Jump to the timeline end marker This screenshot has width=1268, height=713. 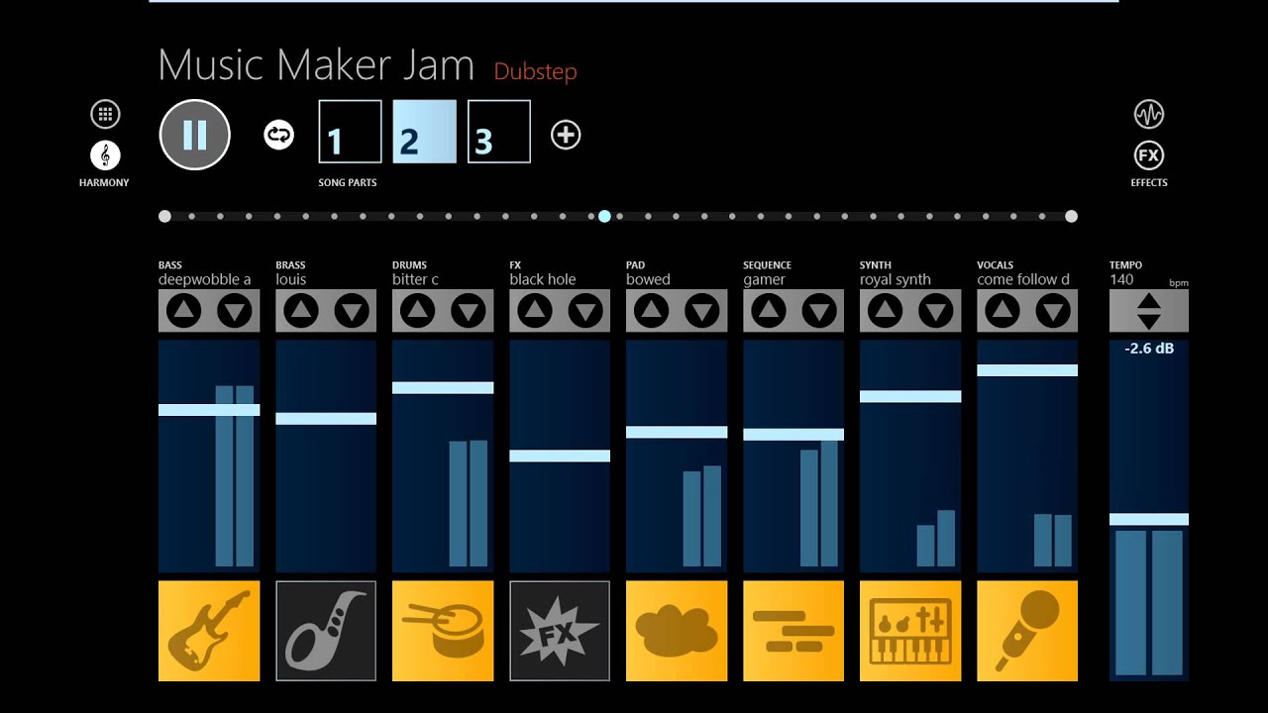coord(1071,216)
